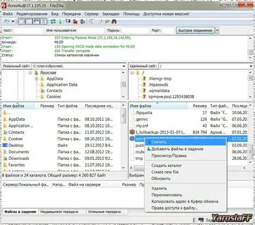Collapse the Ярослав node in local tree

pos(30,73)
